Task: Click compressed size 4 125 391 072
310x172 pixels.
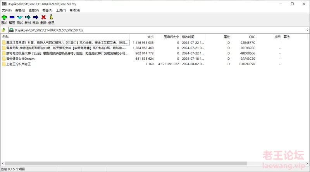Action: (x=169, y=64)
